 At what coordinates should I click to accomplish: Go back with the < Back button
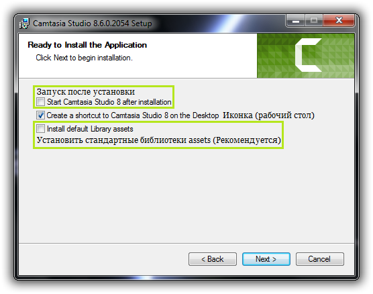point(213,259)
